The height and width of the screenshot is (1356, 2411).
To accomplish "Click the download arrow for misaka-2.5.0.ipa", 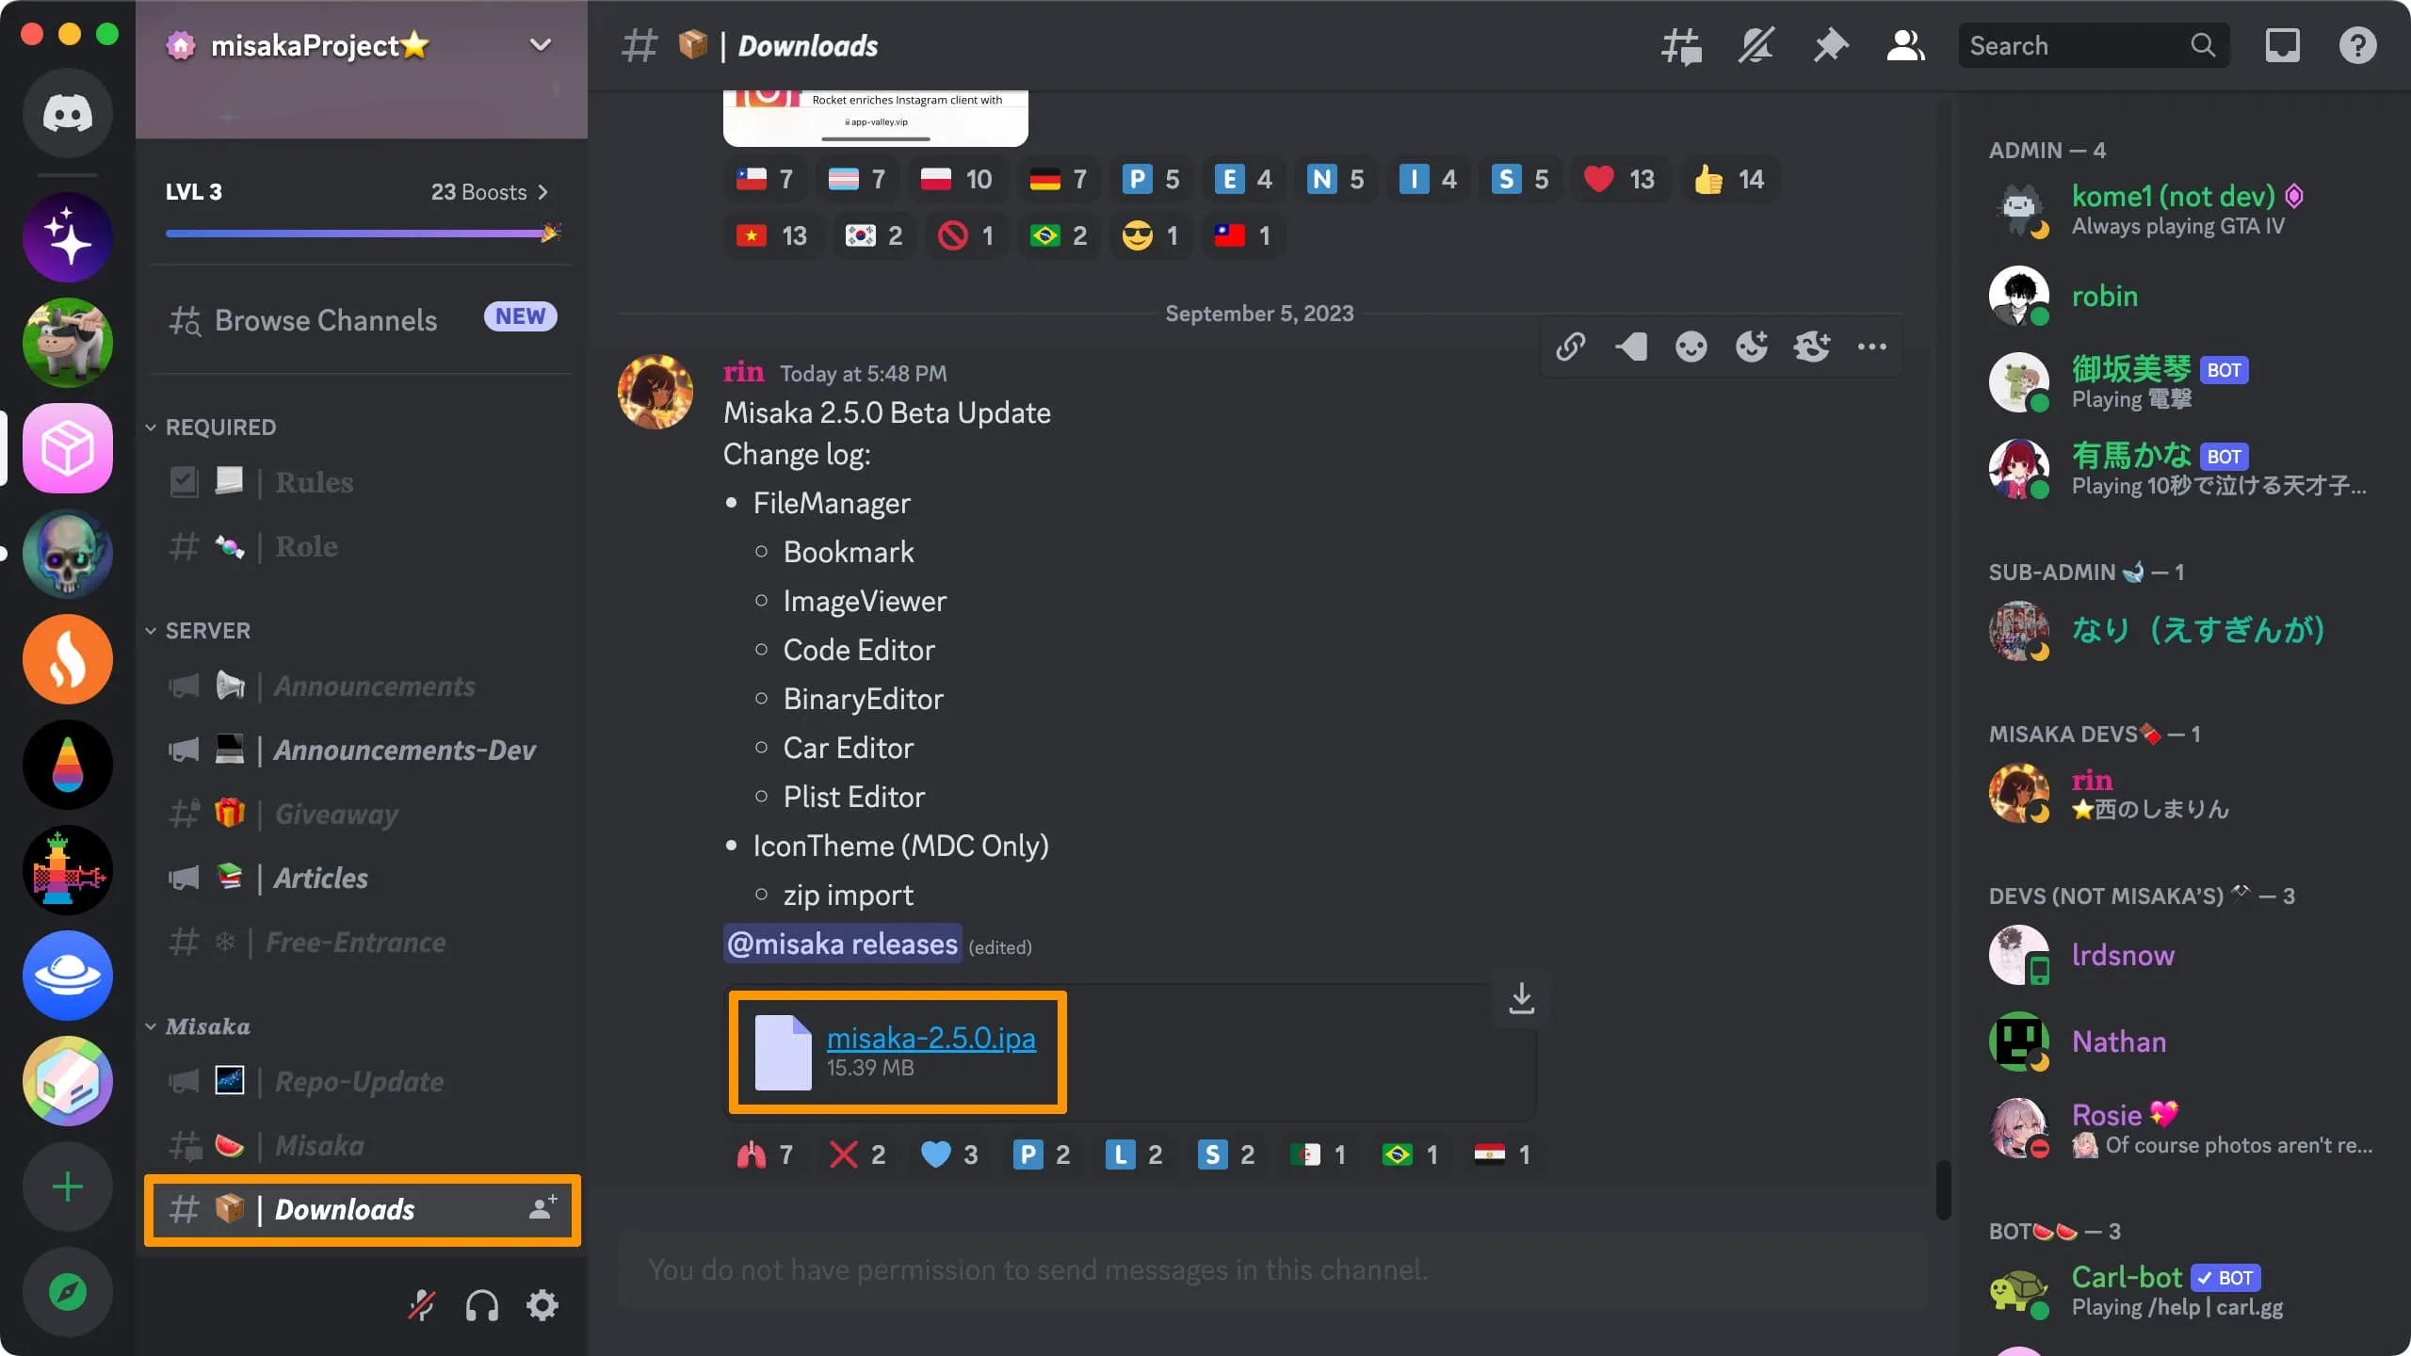I will click(x=1520, y=996).
